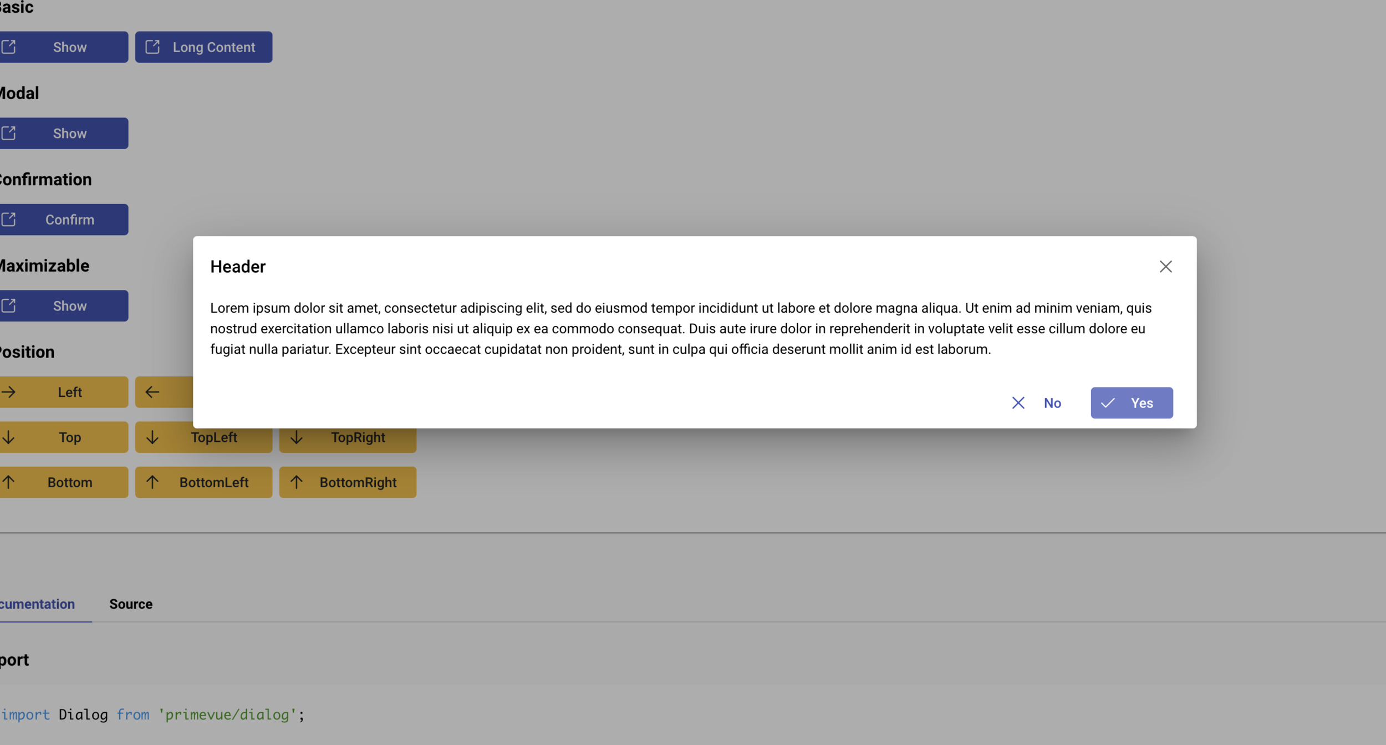Click the dialog Header title text

(238, 267)
